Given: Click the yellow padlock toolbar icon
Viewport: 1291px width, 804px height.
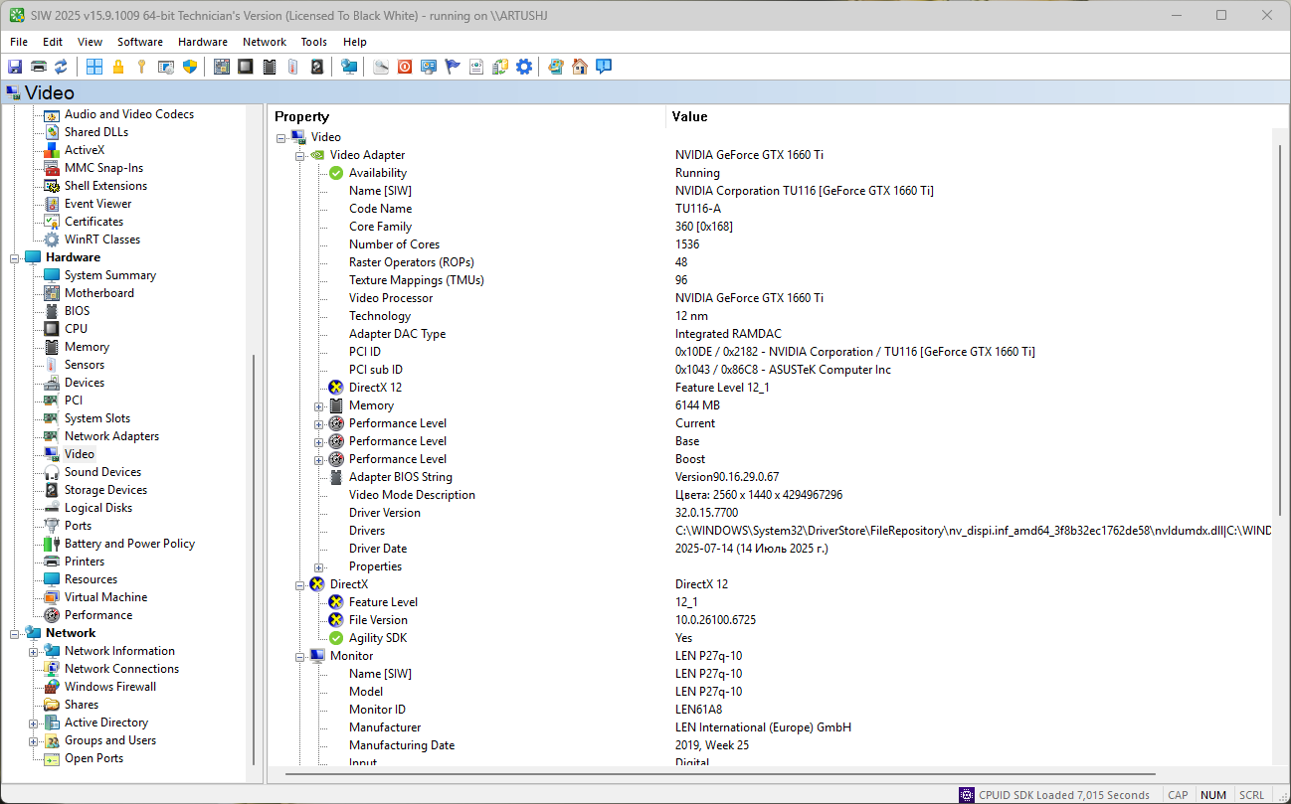Looking at the screenshot, I should [118, 67].
